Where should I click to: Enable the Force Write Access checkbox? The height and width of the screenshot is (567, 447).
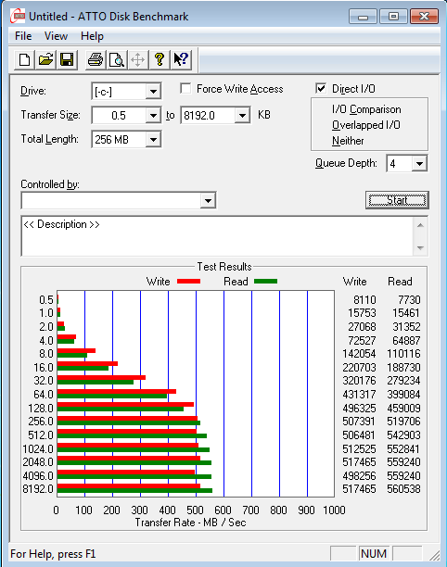click(x=185, y=89)
